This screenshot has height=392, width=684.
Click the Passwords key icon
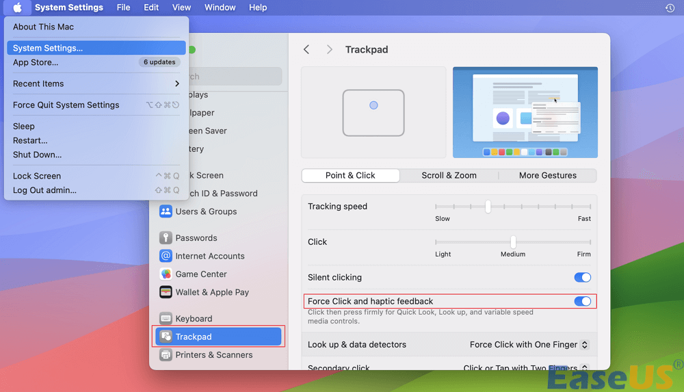[166, 238]
